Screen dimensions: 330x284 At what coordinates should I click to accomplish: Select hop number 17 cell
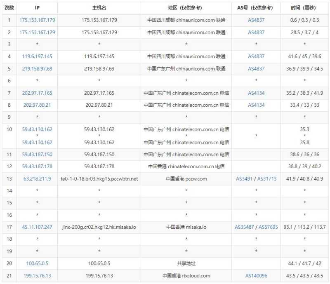[9, 227]
